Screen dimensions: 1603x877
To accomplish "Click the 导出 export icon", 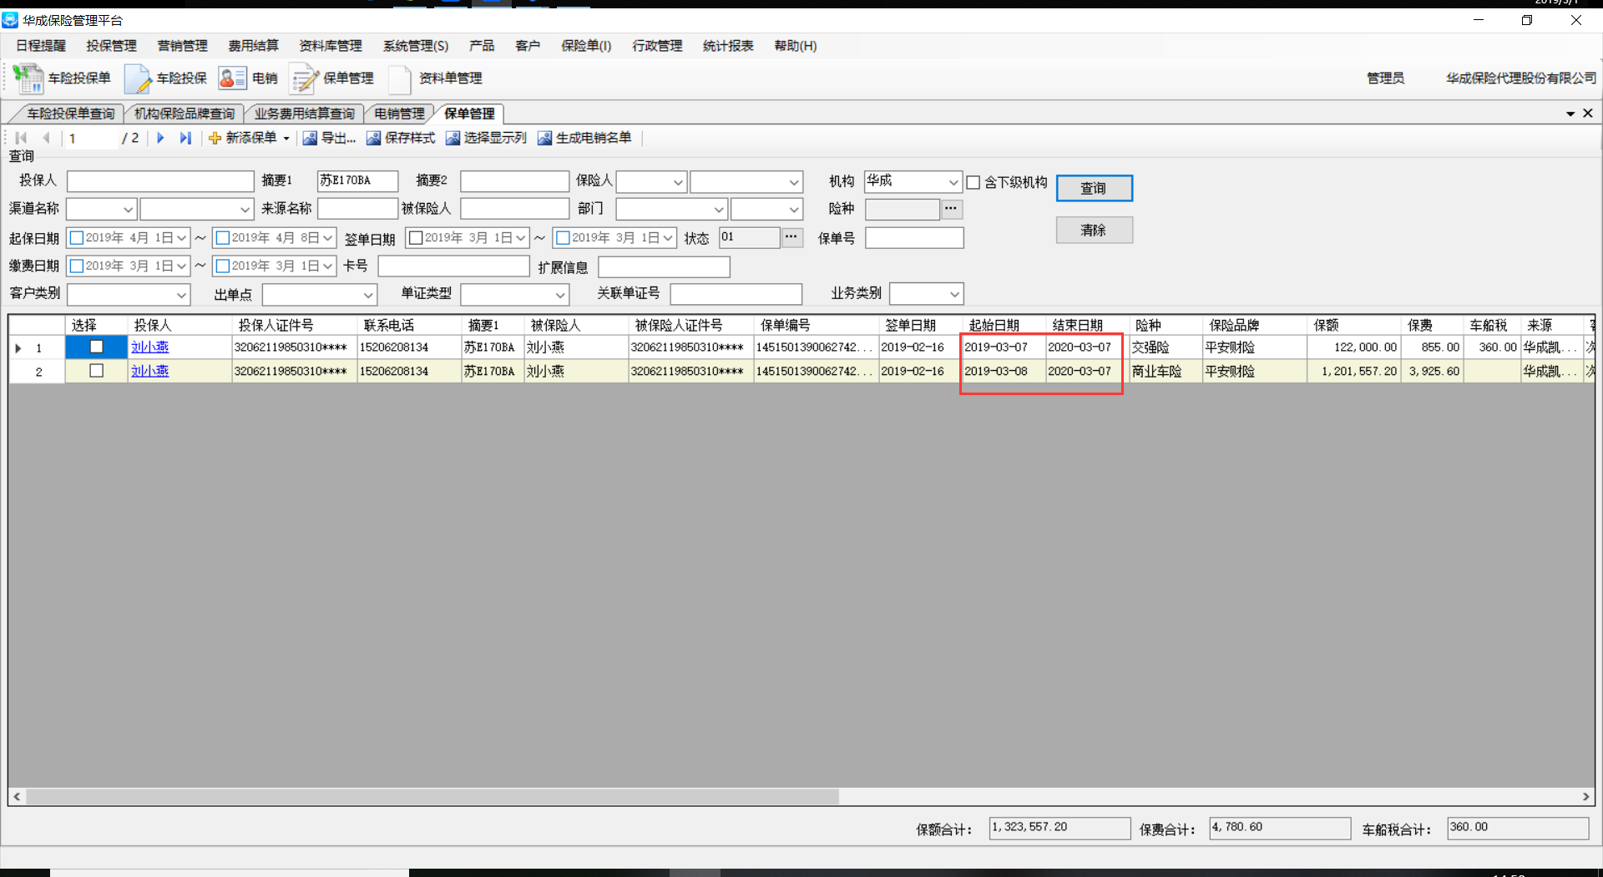I will click(x=310, y=138).
